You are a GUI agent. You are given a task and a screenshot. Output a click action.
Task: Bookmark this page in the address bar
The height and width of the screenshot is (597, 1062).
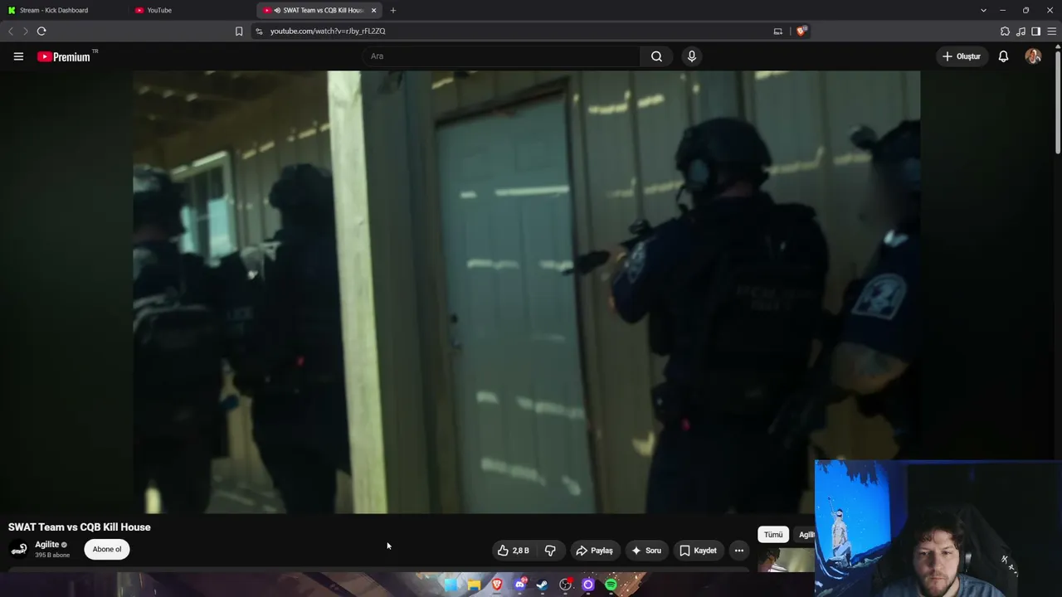[x=239, y=32]
